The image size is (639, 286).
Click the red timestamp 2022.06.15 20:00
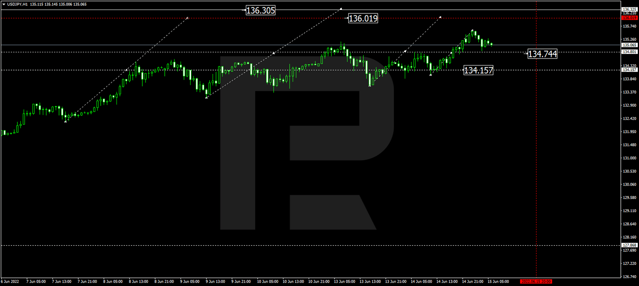(537, 281)
